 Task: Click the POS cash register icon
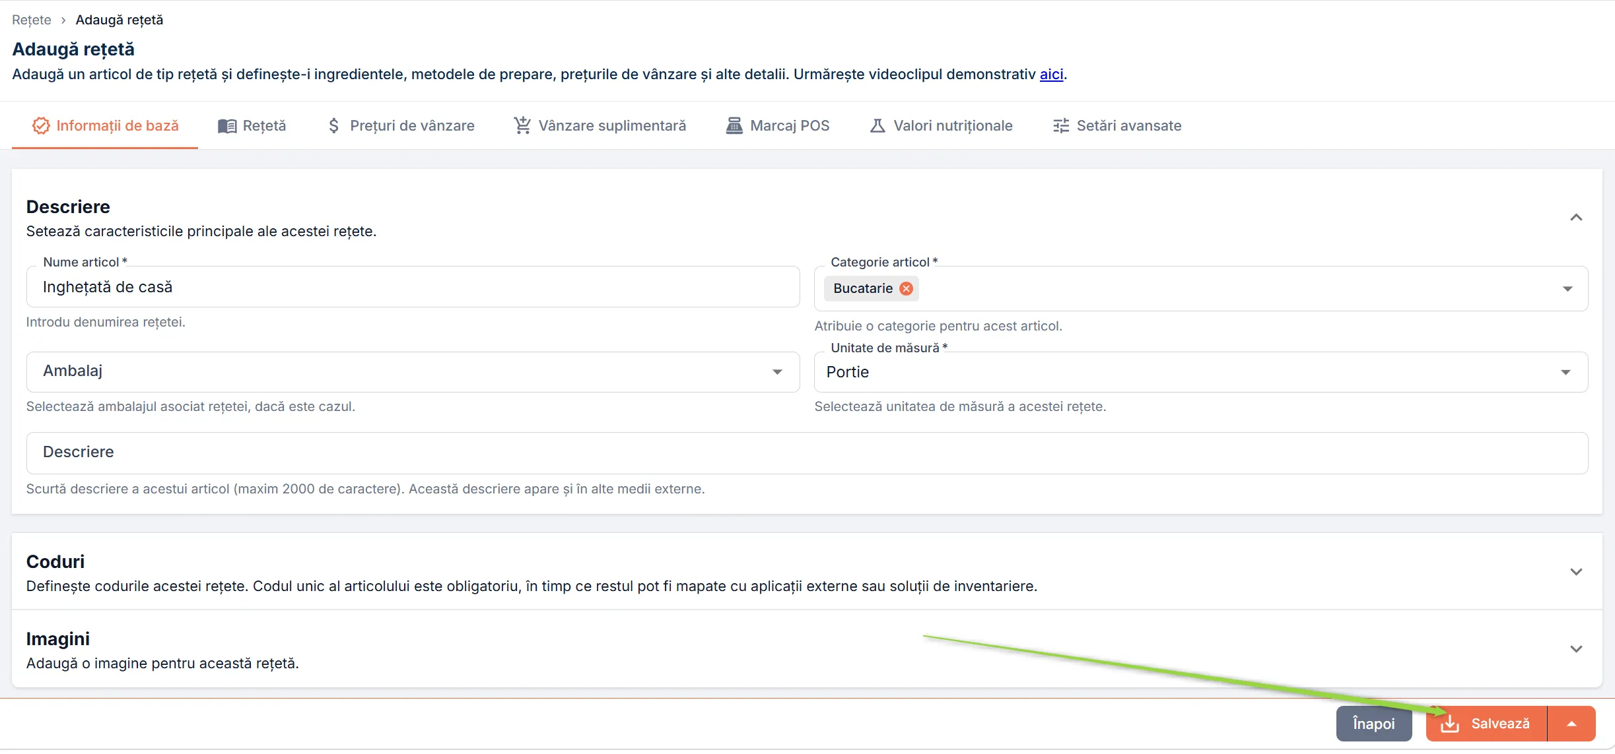pos(734,125)
